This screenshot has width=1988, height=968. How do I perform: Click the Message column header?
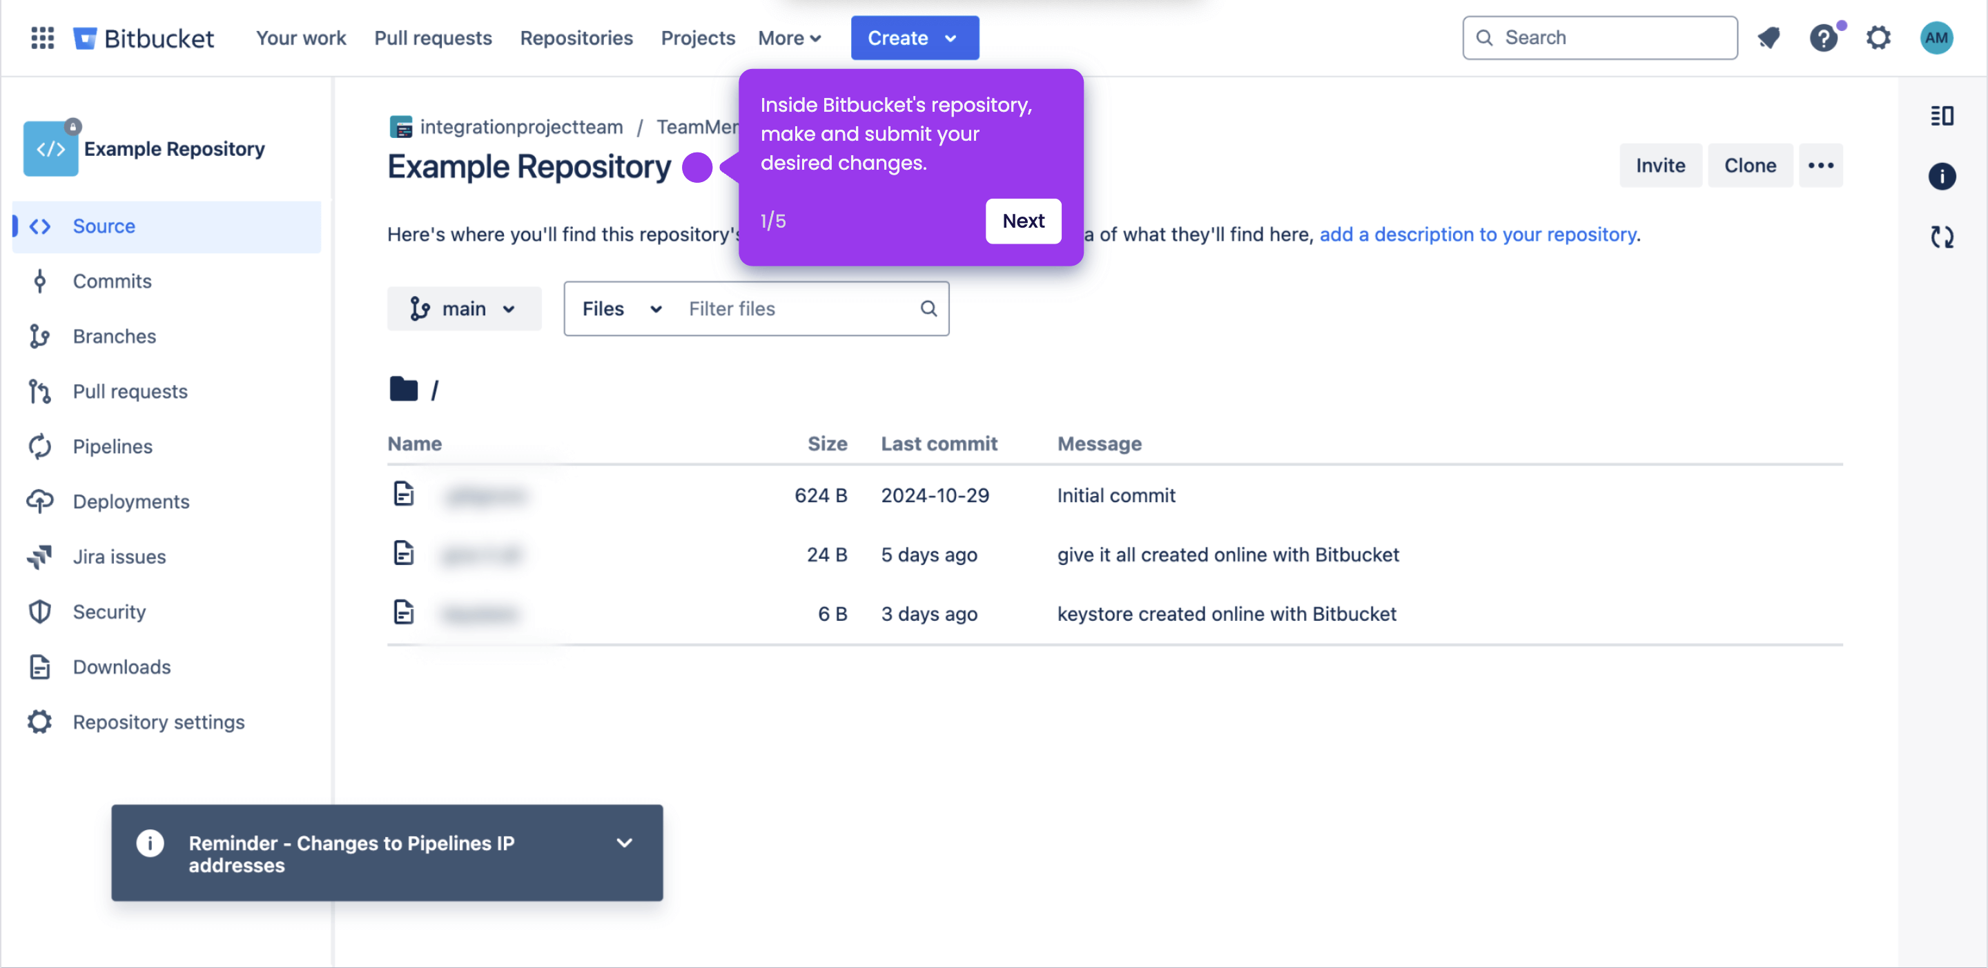point(1099,444)
